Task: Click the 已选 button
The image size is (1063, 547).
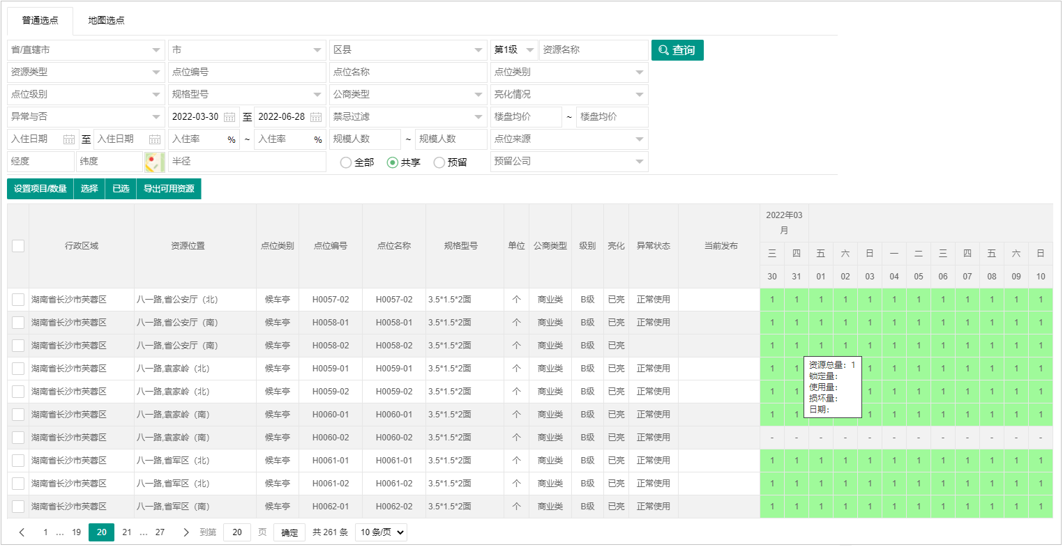Action: (x=121, y=189)
